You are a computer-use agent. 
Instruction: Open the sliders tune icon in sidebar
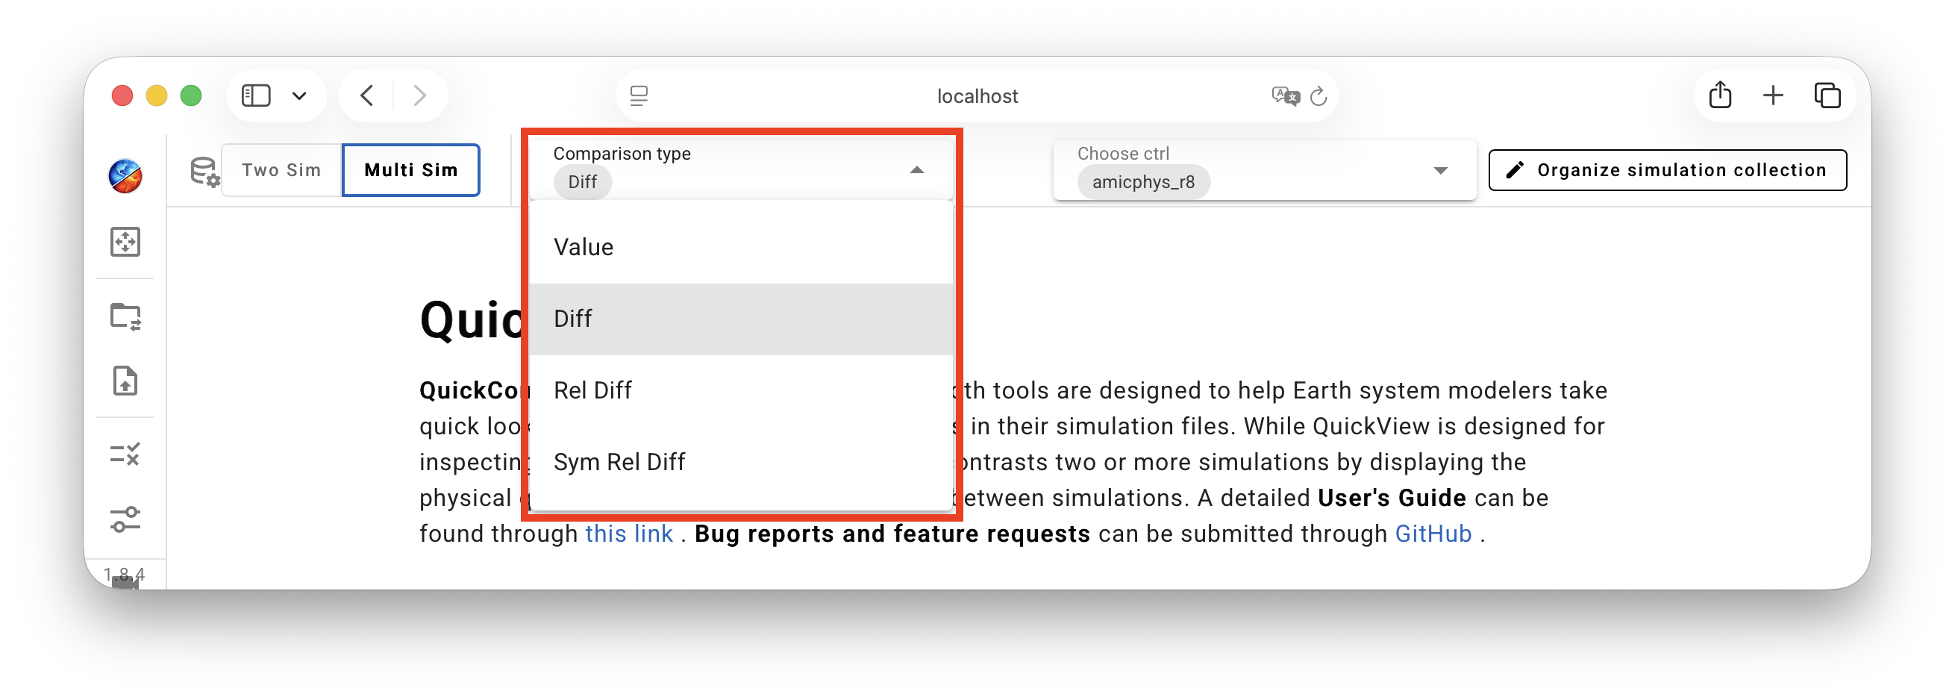tap(125, 519)
